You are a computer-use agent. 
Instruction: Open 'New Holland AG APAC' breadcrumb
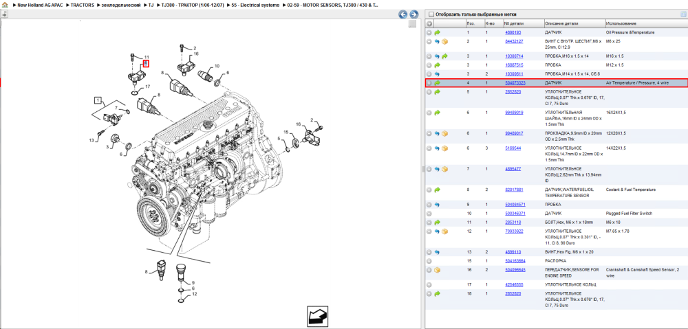41,5
